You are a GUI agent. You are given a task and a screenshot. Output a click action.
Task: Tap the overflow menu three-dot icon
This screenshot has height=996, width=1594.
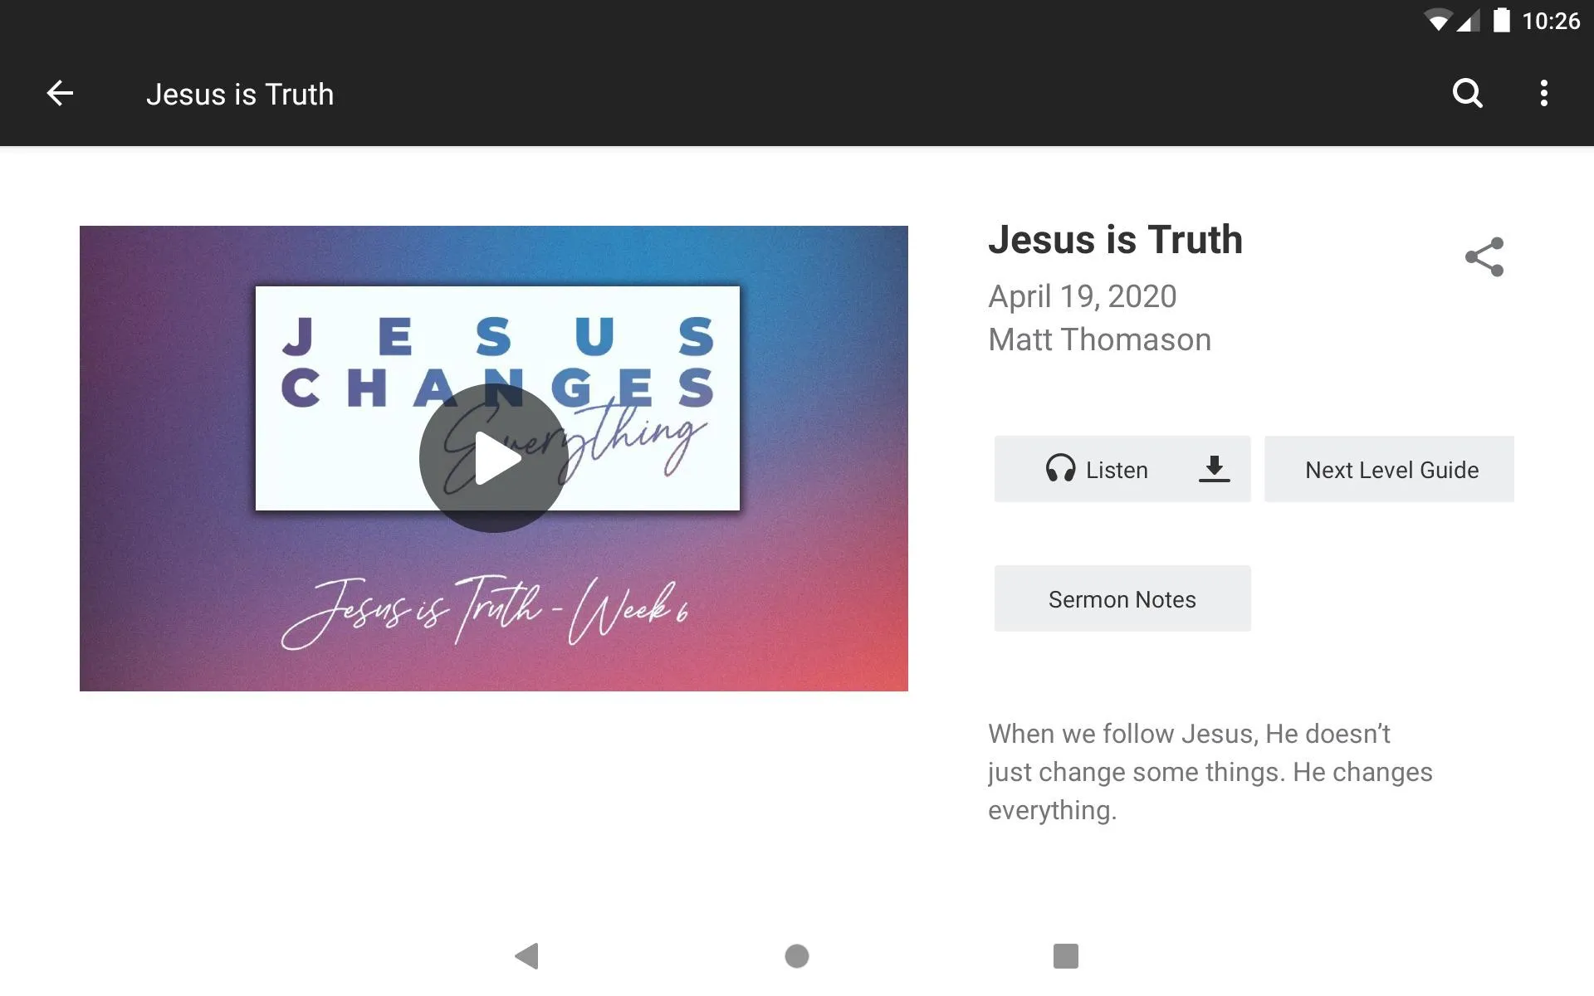tap(1545, 94)
